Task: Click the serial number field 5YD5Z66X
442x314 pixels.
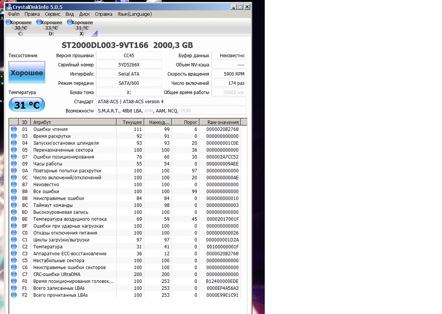Action: [x=129, y=64]
